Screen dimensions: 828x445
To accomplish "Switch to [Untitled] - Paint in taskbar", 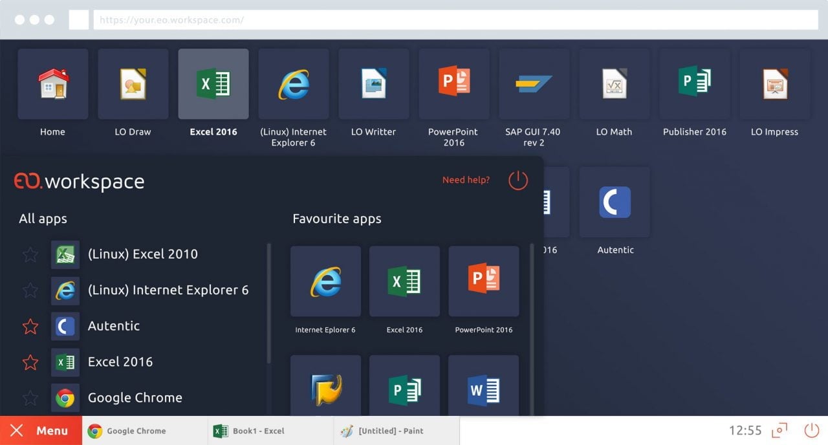I will pyautogui.click(x=397, y=431).
